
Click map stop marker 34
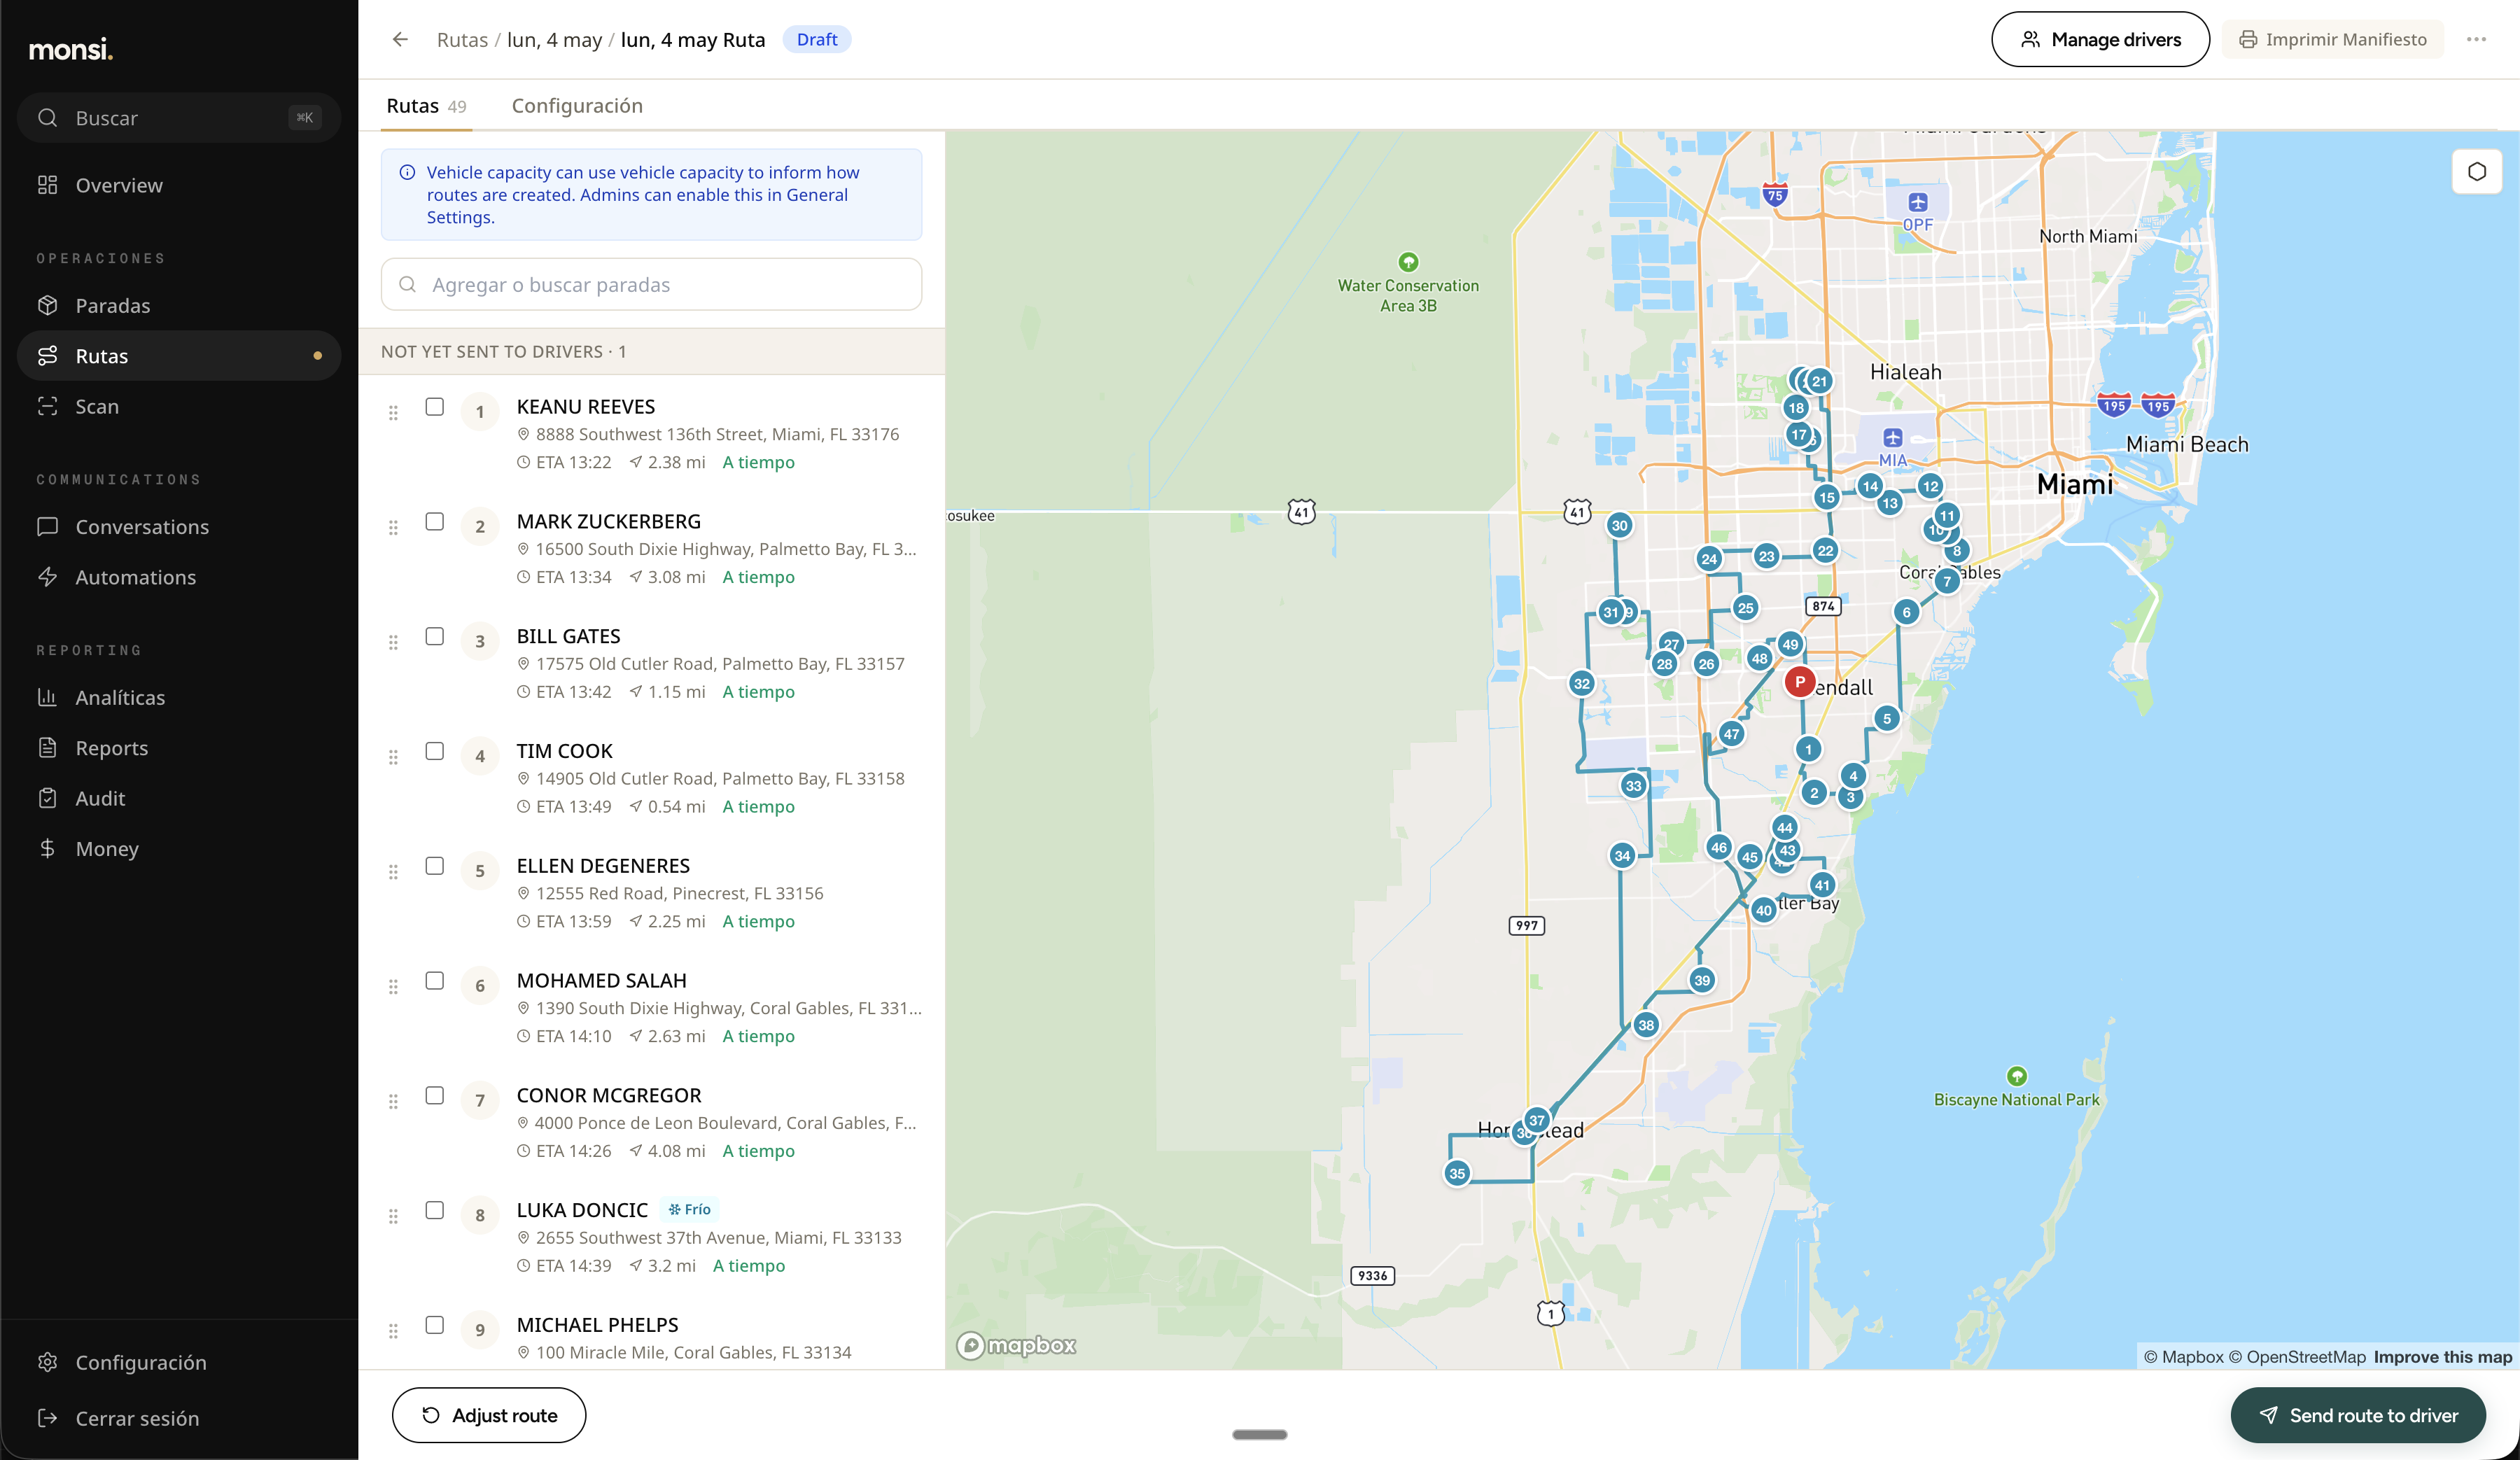pyautogui.click(x=1622, y=855)
